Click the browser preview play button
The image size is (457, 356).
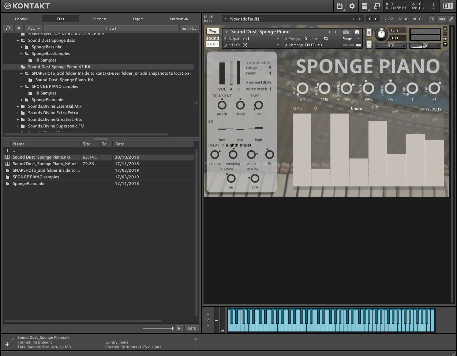coord(179,329)
